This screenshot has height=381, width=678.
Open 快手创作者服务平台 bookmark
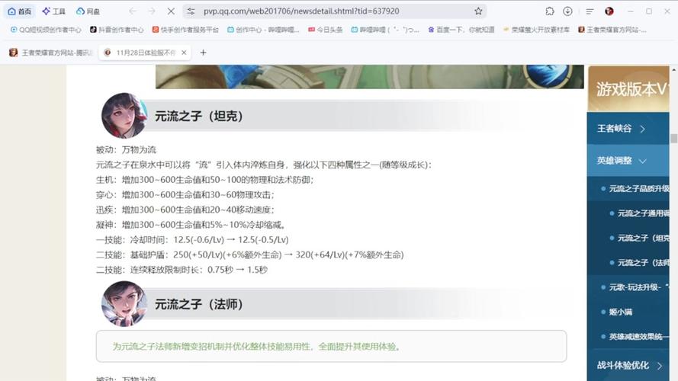pyautogui.click(x=185, y=30)
